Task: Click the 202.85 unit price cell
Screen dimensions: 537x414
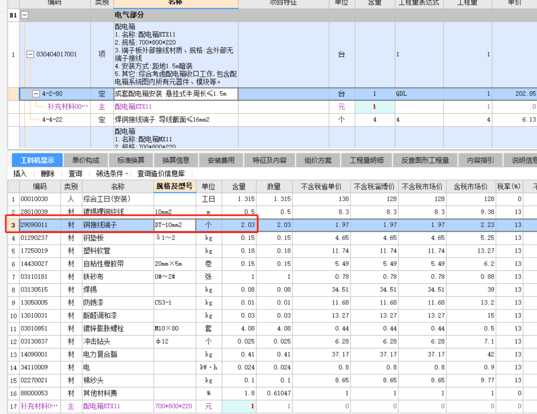Action: [514, 94]
